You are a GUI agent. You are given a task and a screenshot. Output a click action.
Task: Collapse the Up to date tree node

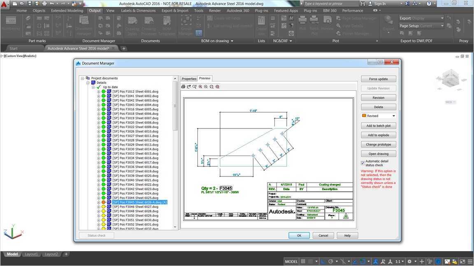pos(93,87)
